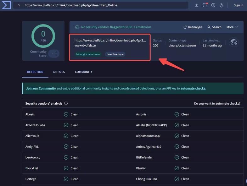Click the magnifier icon in URL bar
Image resolution: width=247 pixels, height=186 pixels.
pyautogui.click(x=19, y=5)
